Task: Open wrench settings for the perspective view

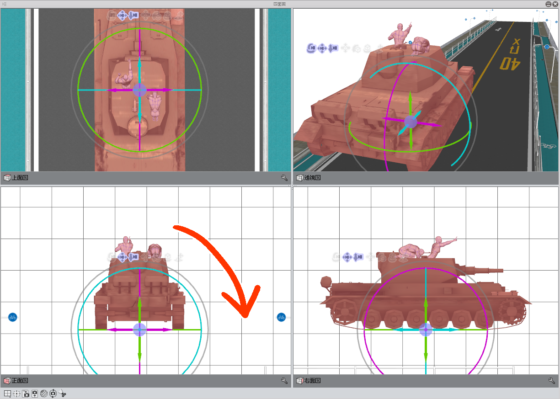Action: point(551,178)
